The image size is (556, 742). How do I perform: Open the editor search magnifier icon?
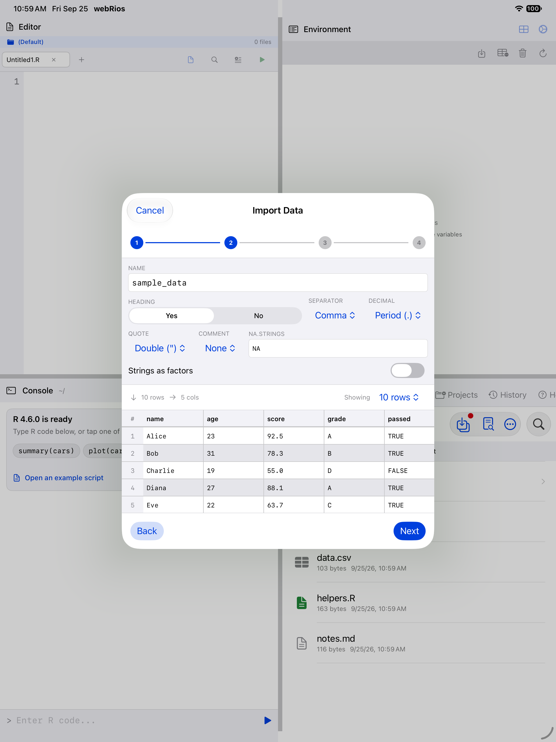pyautogui.click(x=214, y=60)
